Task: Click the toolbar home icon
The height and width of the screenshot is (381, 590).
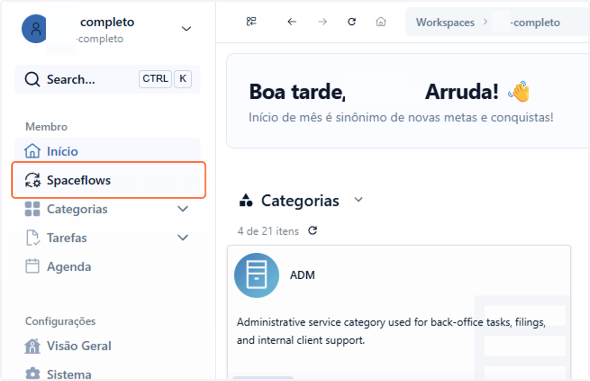Action: [381, 22]
